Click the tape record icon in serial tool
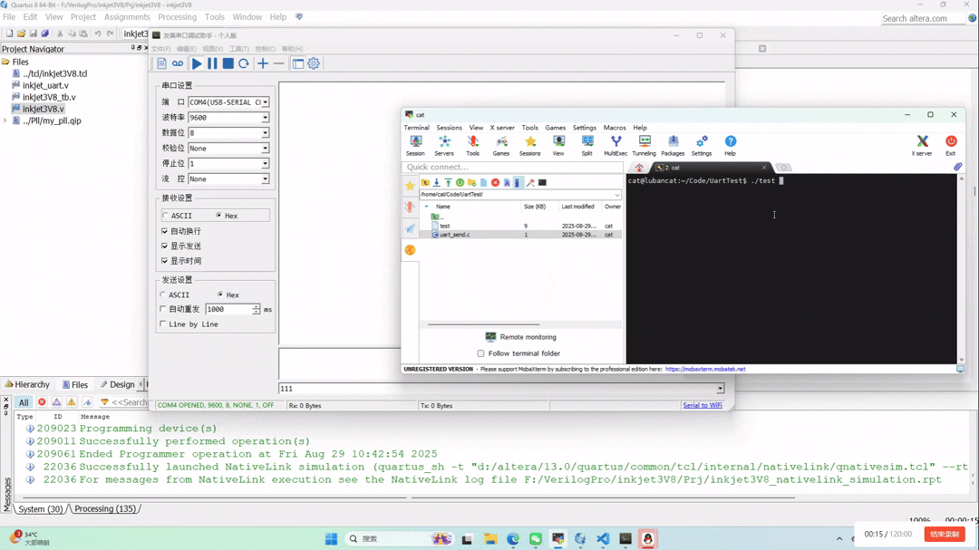The width and height of the screenshot is (979, 550). coord(178,63)
